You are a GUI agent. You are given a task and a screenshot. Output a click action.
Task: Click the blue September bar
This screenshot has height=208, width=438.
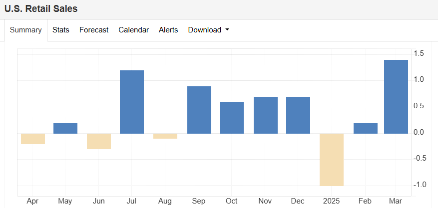tap(199, 110)
